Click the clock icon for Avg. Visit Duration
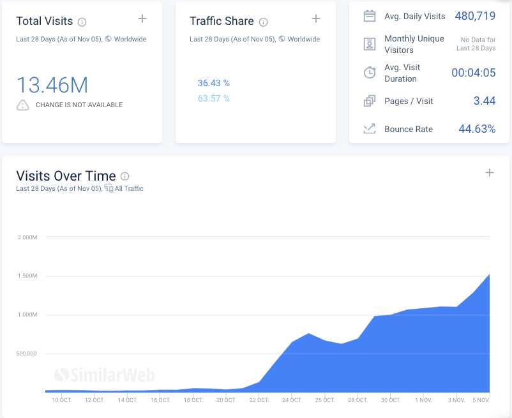The height and width of the screenshot is (418, 512). pos(370,73)
